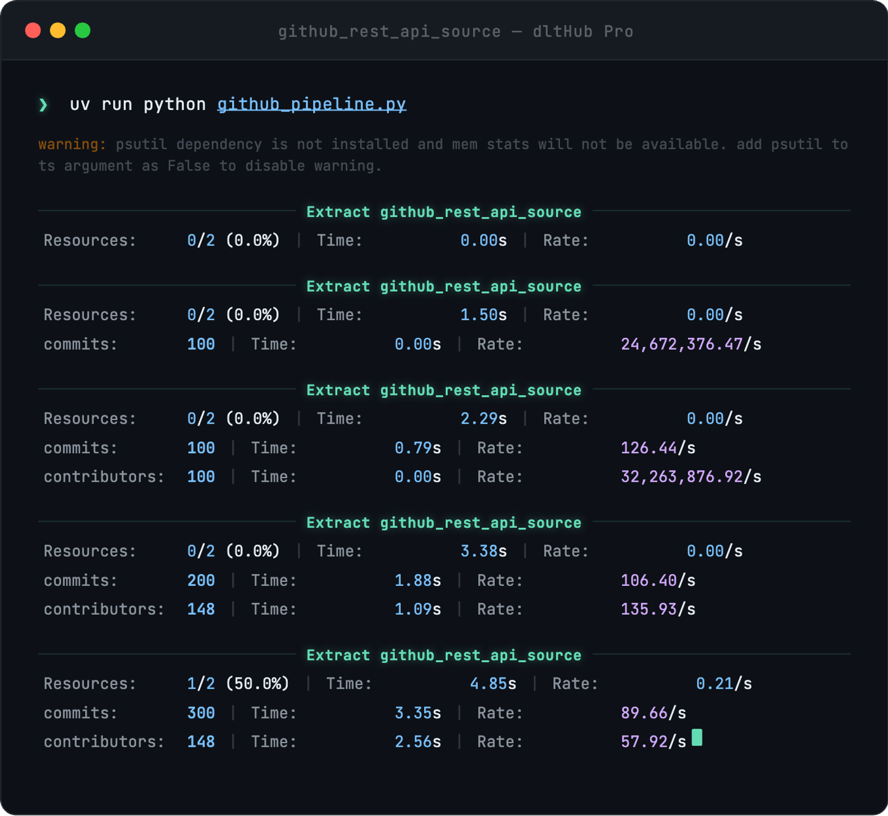Click the first Extract github_rest_api_source header
The image size is (888, 816).
pyautogui.click(x=443, y=212)
